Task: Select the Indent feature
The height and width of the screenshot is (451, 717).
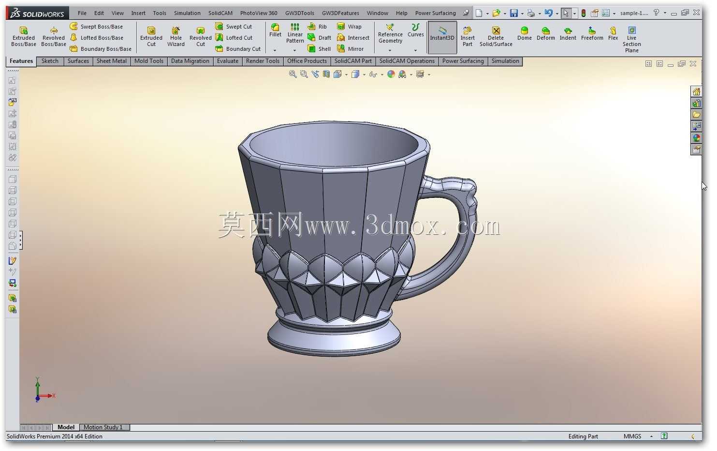Action: (568, 34)
